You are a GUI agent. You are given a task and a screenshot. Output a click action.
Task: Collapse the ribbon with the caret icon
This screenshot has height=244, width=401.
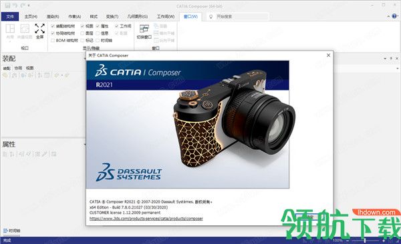(x=388, y=17)
